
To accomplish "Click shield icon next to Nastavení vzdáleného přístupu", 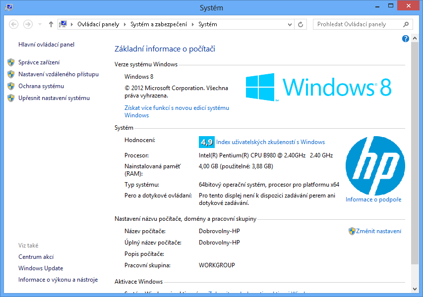I will [11, 74].
